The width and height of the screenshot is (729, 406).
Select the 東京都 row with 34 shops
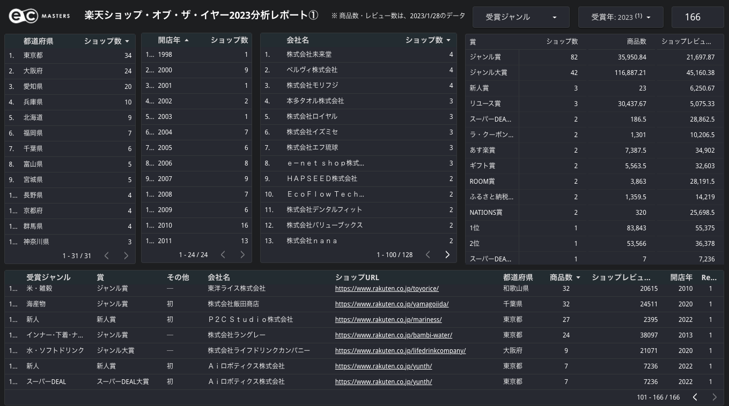coord(70,55)
